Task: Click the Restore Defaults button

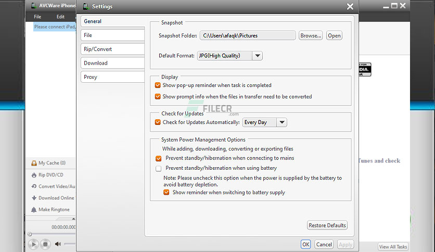Action: [x=327, y=225]
